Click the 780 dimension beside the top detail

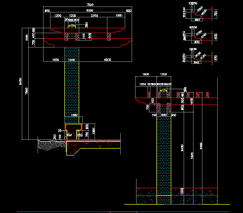click(x=215, y=13)
